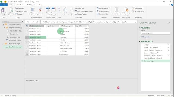Open settings gear for Removed Other Columns1
The height and width of the screenshot is (97, 174).
click(169, 56)
